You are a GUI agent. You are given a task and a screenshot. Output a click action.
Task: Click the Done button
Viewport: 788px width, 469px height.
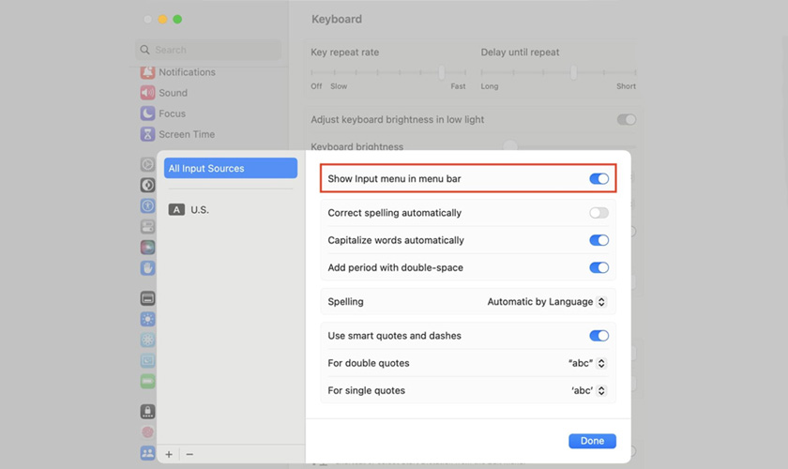(x=592, y=441)
